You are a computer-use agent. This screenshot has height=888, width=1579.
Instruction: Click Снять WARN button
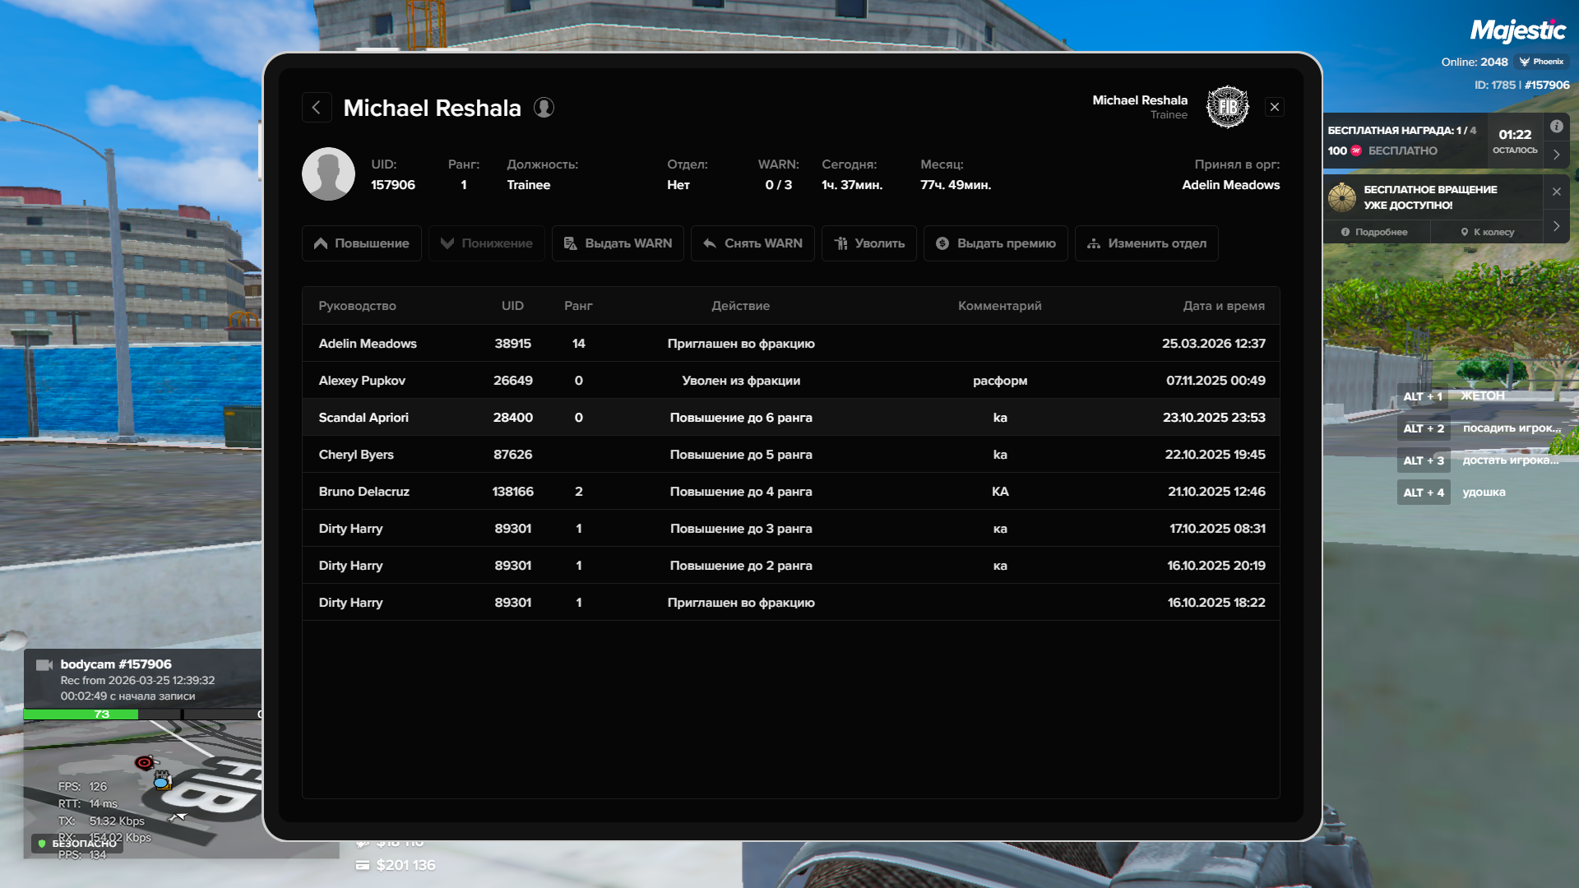coord(752,243)
